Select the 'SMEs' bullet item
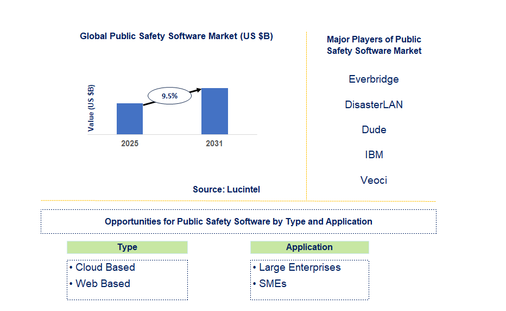This screenshot has width=506, height=311. 270,283
